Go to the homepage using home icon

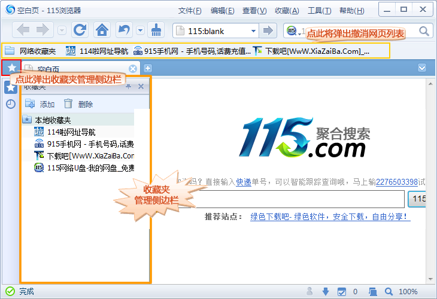coord(102,30)
